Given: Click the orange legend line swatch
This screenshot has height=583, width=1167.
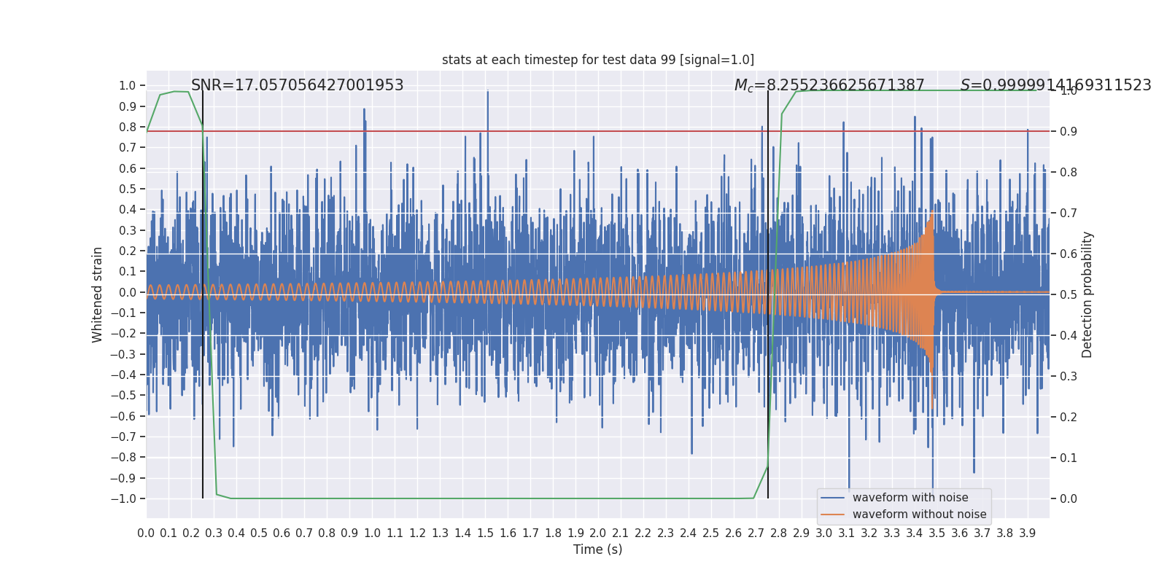Looking at the screenshot, I should pos(832,514).
